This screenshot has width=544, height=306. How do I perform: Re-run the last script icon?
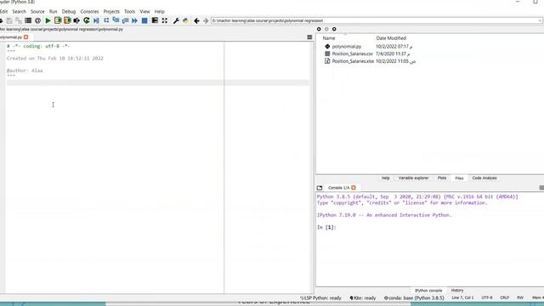87,20
